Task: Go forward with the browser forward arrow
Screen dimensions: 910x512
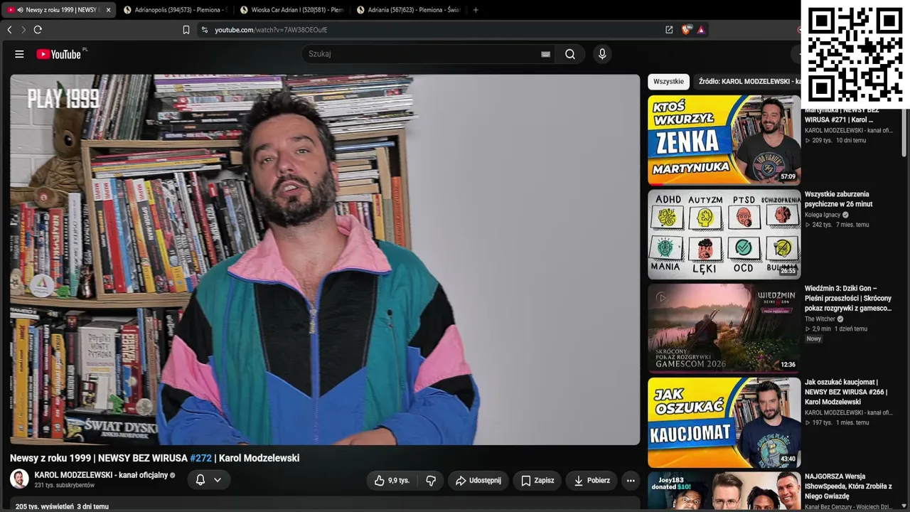Action: click(x=23, y=30)
